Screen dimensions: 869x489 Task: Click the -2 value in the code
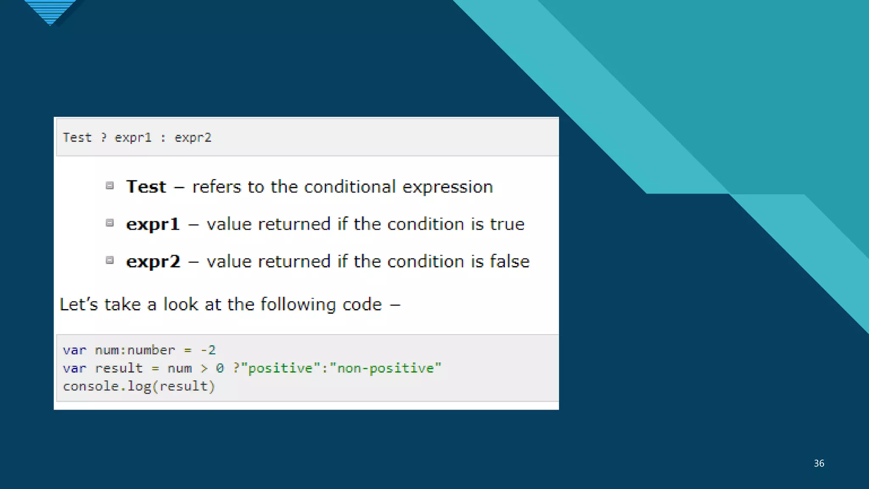click(x=208, y=350)
